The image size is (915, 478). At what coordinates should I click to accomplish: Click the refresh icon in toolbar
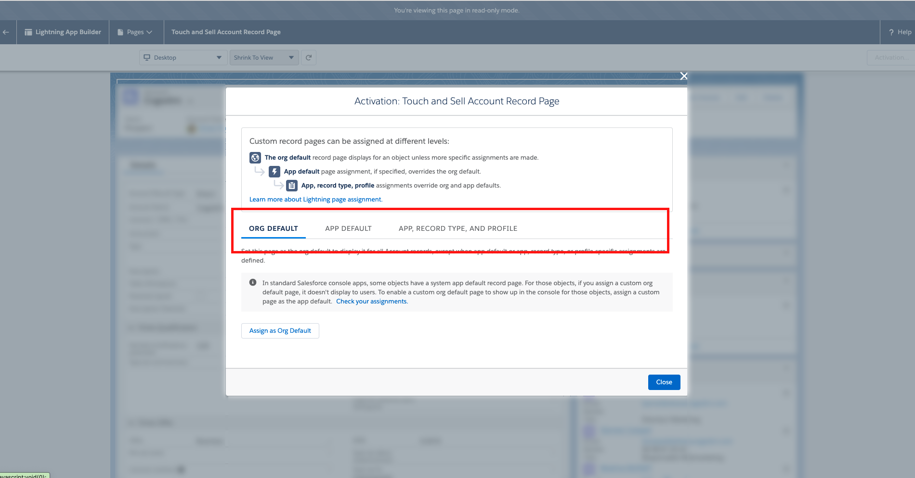(x=309, y=58)
